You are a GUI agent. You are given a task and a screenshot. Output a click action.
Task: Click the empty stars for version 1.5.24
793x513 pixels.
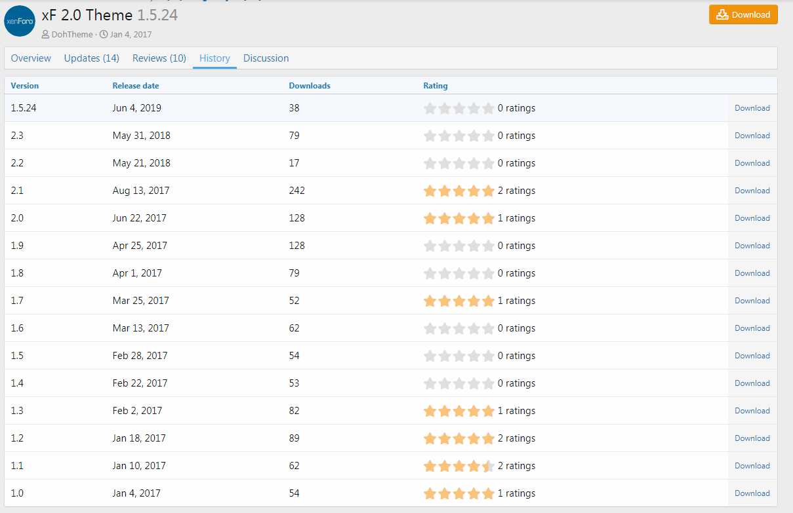(459, 108)
